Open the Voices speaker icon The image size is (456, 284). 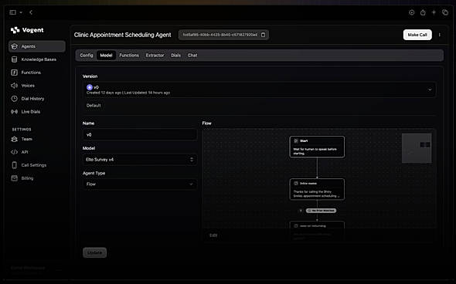[14, 86]
